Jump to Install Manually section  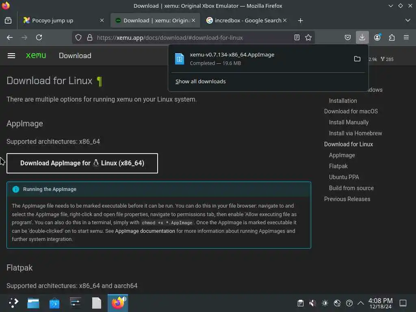pos(349,122)
